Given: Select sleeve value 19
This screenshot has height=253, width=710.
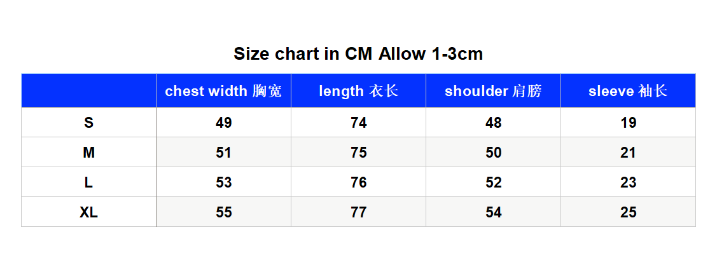Looking at the screenshot, I should (629, 123).
